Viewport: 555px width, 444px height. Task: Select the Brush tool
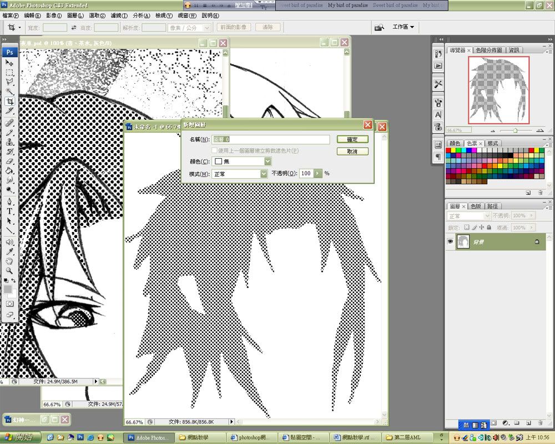click(x=9, y=133)
